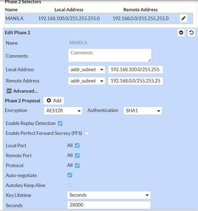
Task: Toggle Protocol All checkbox
Action: pos(77,166)
